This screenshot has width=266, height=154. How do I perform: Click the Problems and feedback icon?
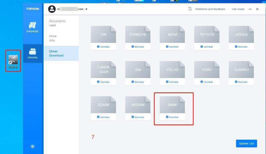(190, 9)
